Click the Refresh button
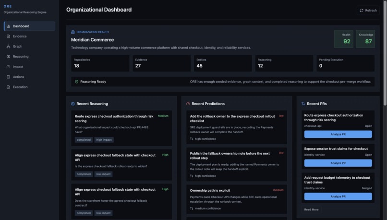 pos(368,11)
